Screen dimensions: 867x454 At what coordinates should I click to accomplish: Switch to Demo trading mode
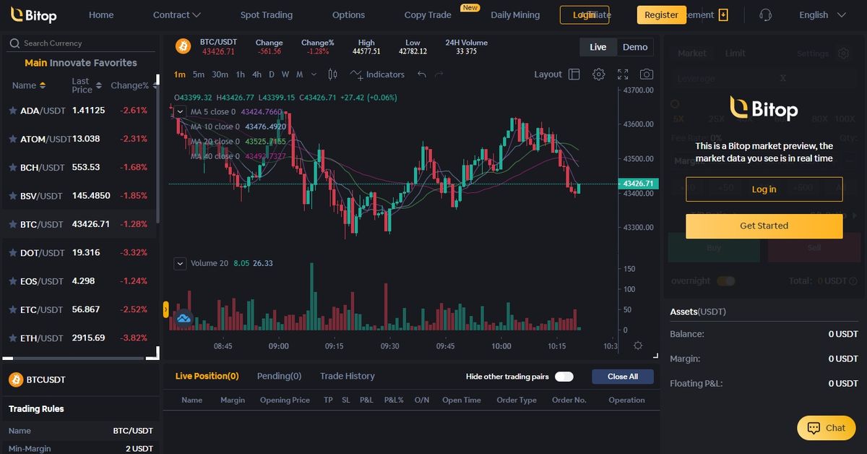pos(635,47)
